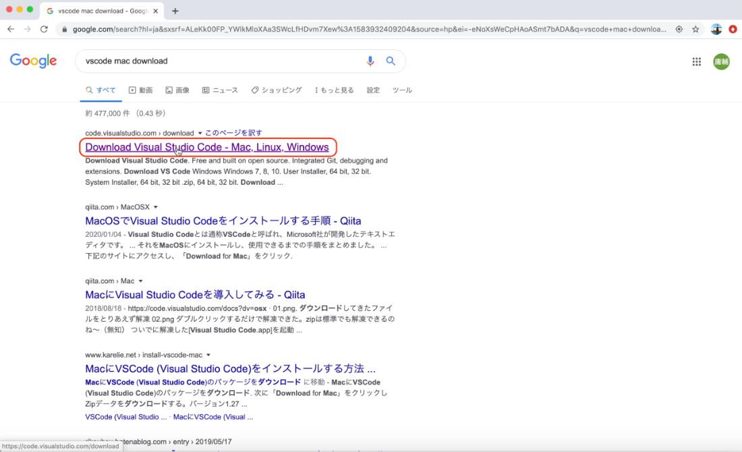Viewport: 742px width, 452px height.
Task: Switch to the ショッピング tab
Action: (277, 90)
